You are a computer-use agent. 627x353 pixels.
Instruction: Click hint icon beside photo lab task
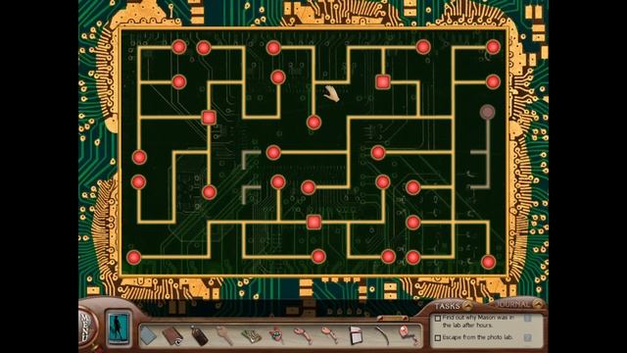[527, 337]
